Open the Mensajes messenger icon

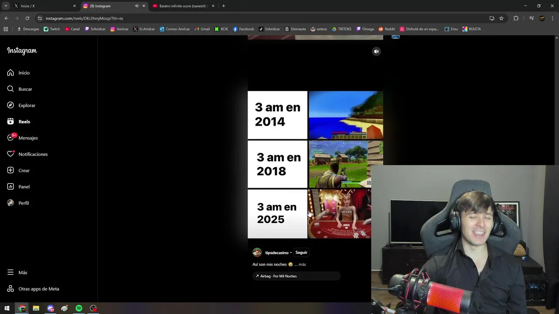point(10,138)
